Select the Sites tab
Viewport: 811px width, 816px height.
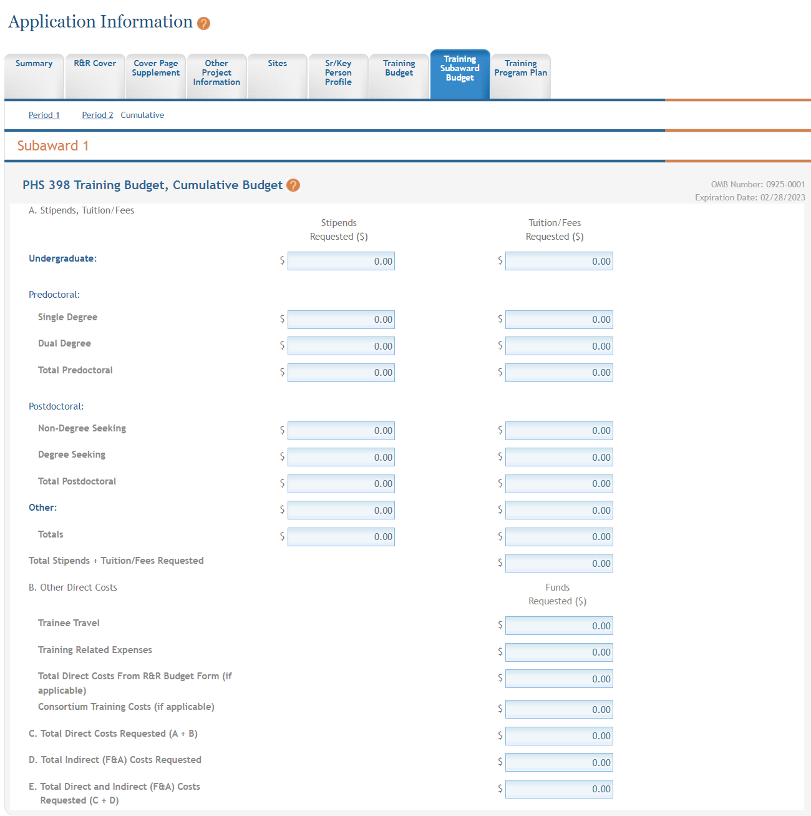[277, 76]
